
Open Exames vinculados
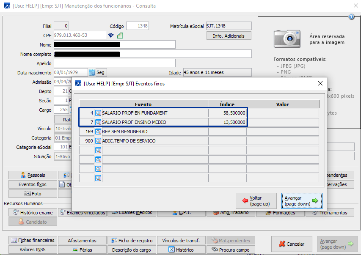(x=83, y=212)
